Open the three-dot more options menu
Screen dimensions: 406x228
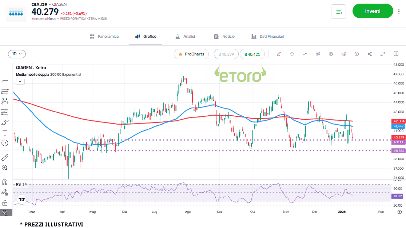(x=399, y=12)
